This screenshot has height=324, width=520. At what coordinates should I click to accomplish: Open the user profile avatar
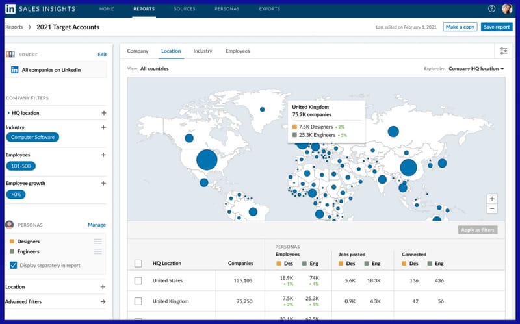507,9
